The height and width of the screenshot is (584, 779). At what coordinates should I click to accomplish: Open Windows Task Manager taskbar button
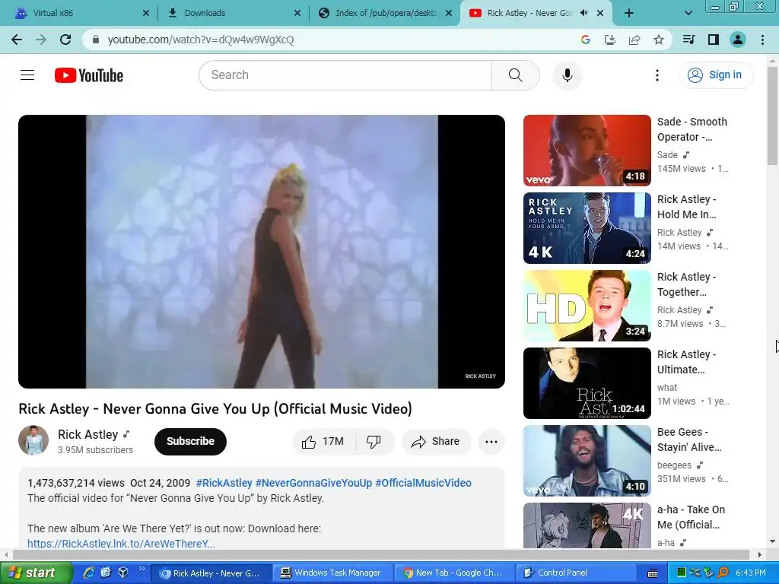332,573
